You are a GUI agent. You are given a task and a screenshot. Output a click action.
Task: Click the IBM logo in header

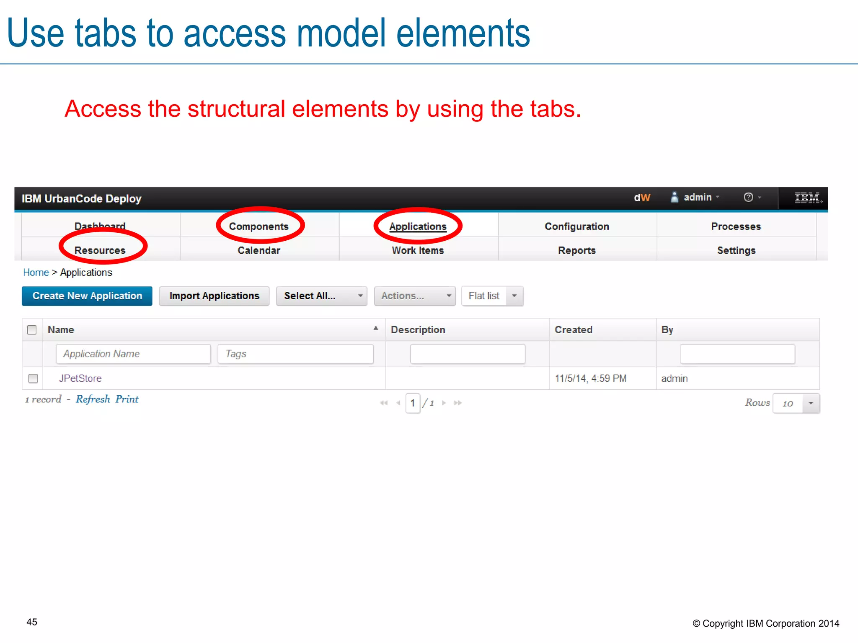click(x=808, y=198)
